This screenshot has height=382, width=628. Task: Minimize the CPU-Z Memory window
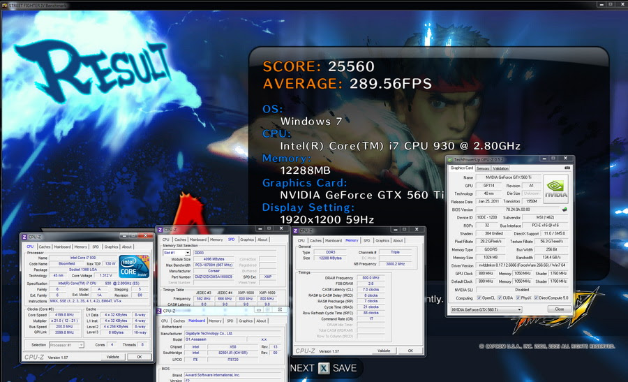396,229
